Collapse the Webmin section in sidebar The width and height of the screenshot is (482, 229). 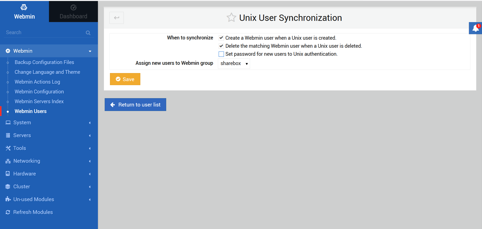click(90, 51)
